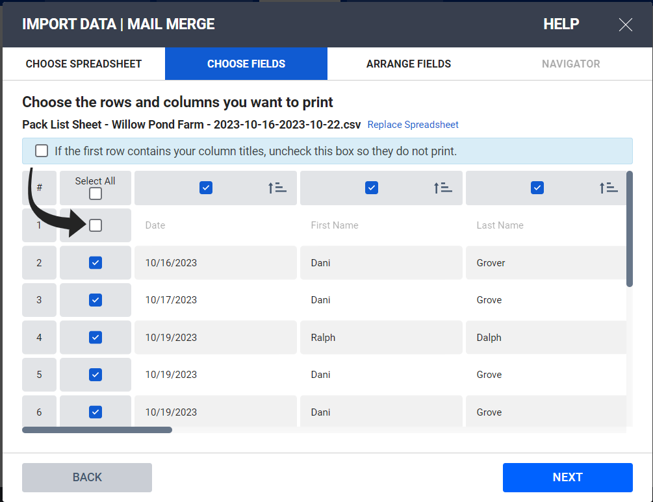Toggle the Last Name column checkbox

(537, 188)
